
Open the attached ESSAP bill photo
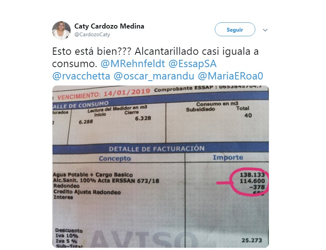tap(161, 167)
